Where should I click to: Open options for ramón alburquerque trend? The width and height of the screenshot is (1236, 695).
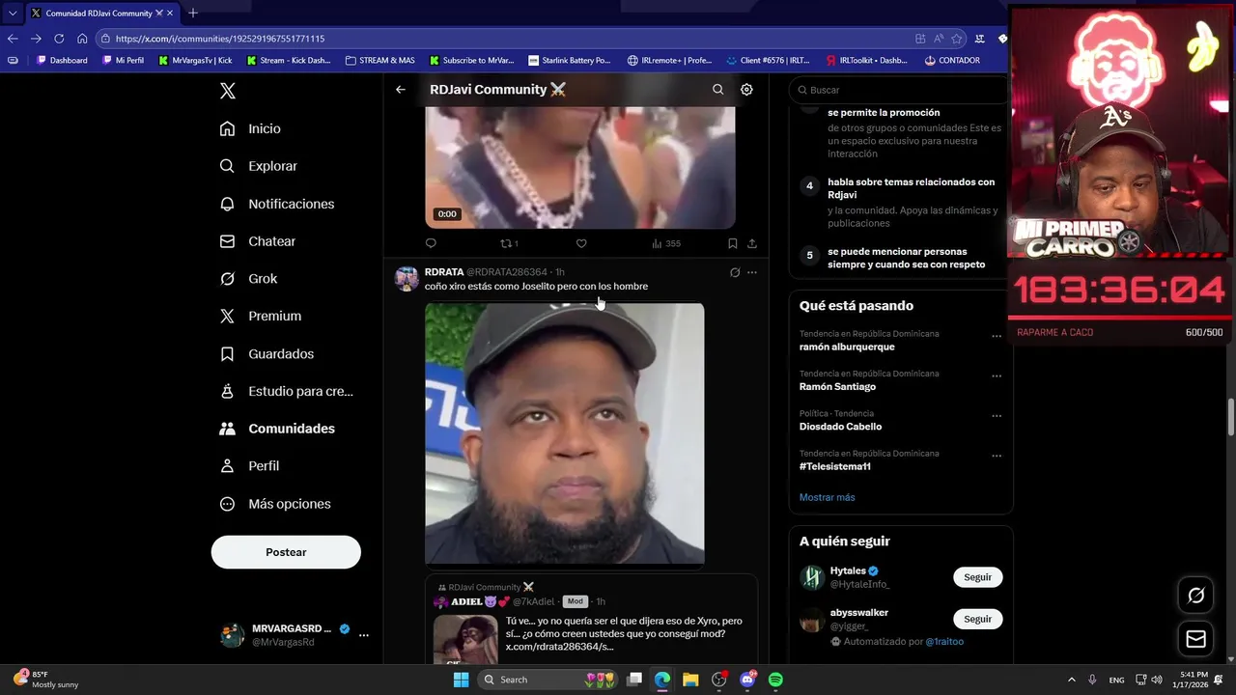pos(997,336)
